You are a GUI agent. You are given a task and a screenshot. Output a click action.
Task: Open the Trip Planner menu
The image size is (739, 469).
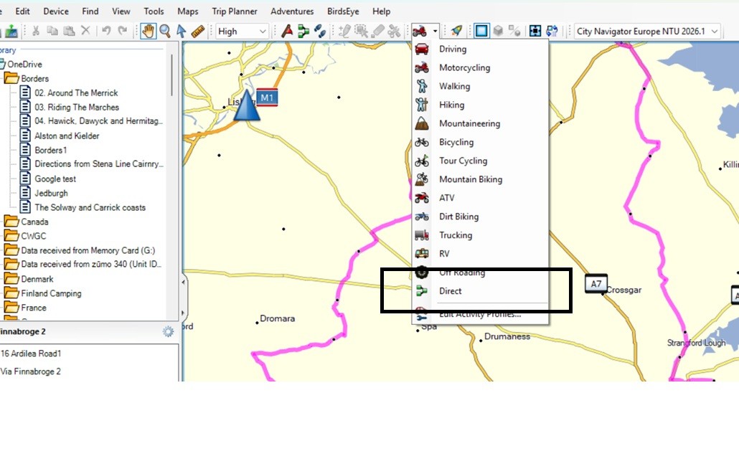[235, 11]
